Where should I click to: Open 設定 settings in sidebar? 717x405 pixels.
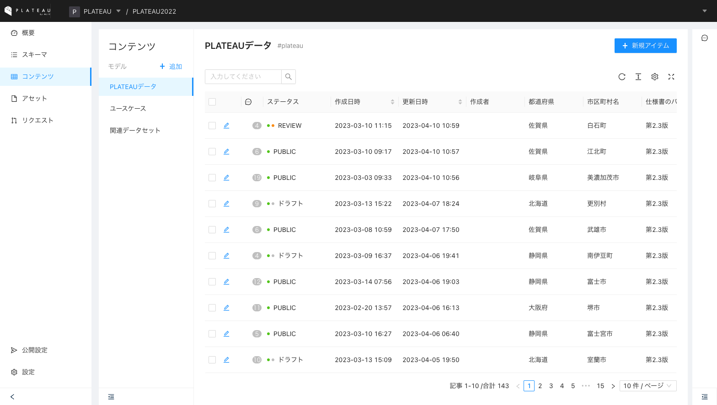pos(46,372)
